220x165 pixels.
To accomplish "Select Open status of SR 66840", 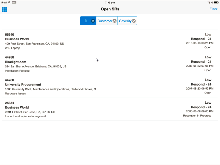I will pos(208,47).
